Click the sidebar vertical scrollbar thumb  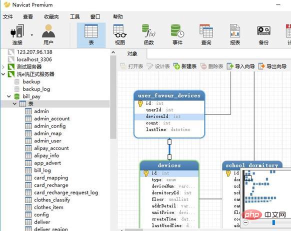(113, 97)
